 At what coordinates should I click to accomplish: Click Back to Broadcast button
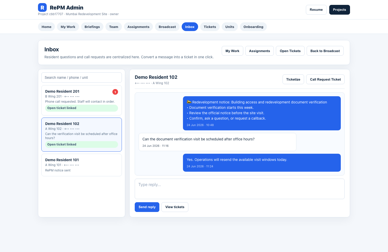coord(325,51)
